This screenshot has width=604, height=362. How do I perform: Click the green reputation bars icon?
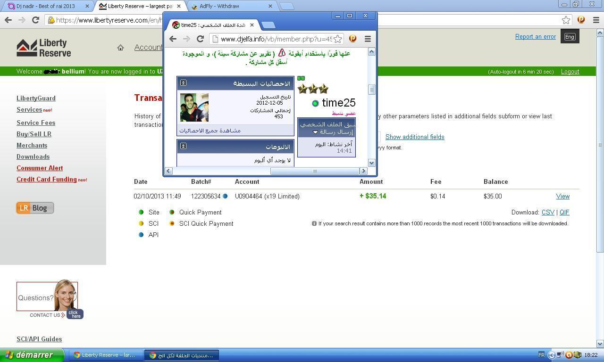click(x=301, y=78)
